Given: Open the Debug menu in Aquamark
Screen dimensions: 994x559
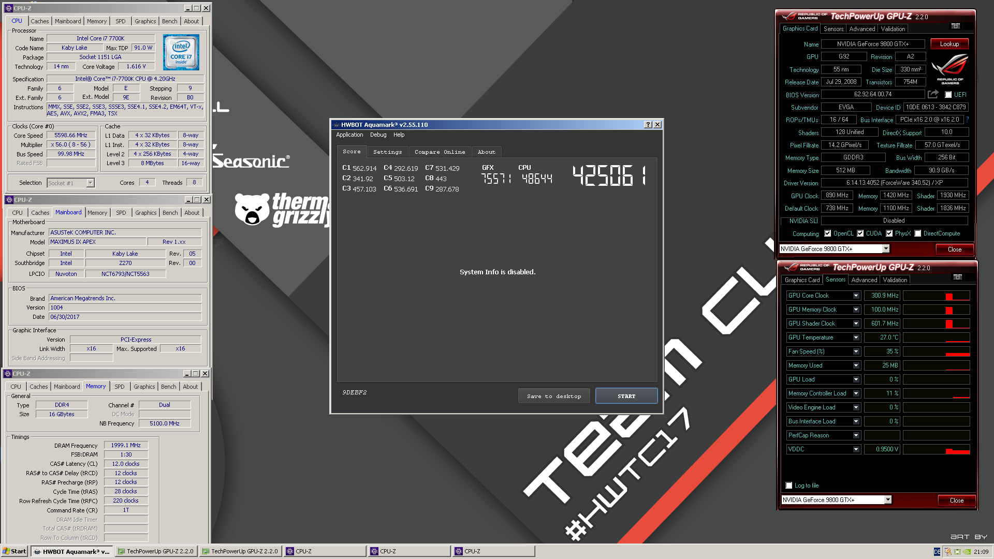Looking at the screenshot, I should (x=378, y=135).
